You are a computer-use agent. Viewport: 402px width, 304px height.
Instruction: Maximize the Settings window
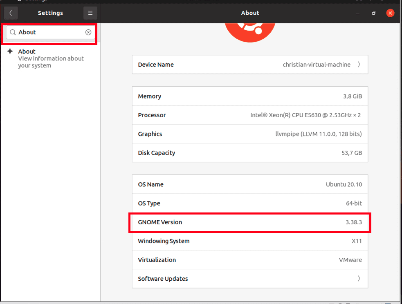click(x=373, y=13)
